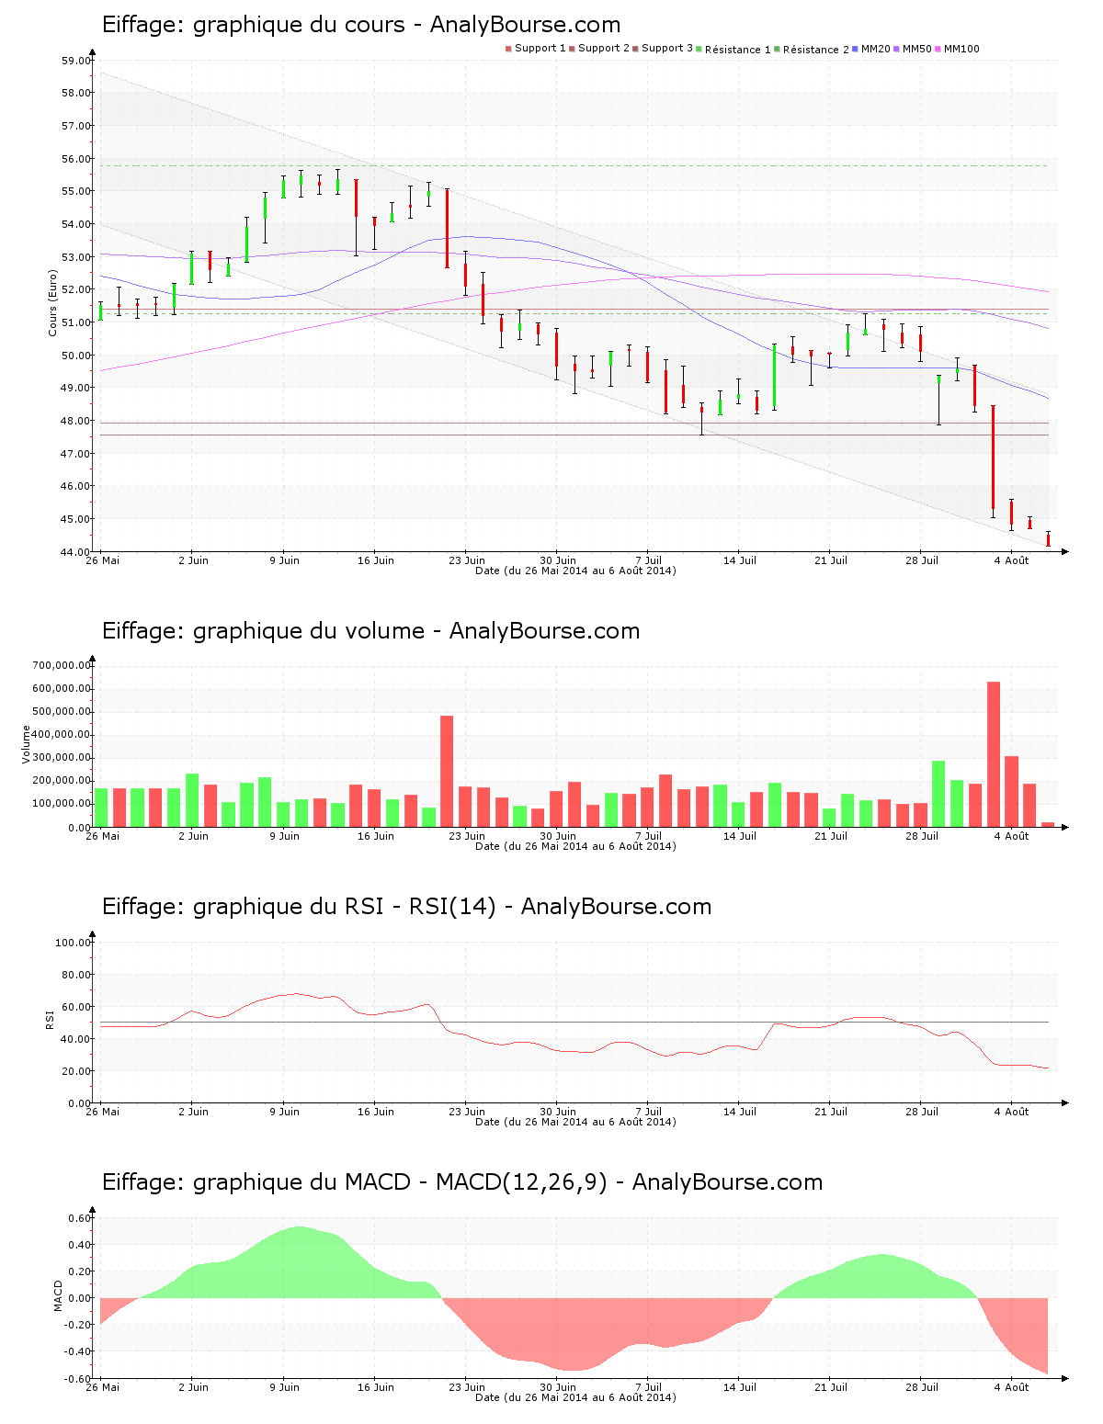
Task: Click the 'Cours (Euro)' axis label
Action: click(52, 302)
